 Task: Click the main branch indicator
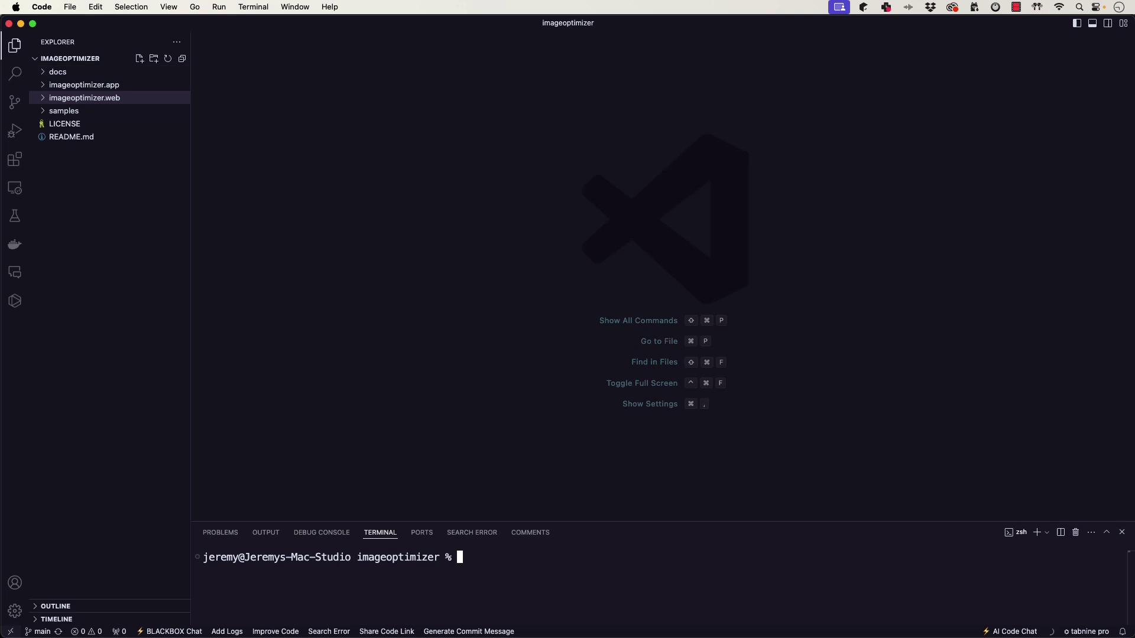pyautogui.click(x=38, y=632)
